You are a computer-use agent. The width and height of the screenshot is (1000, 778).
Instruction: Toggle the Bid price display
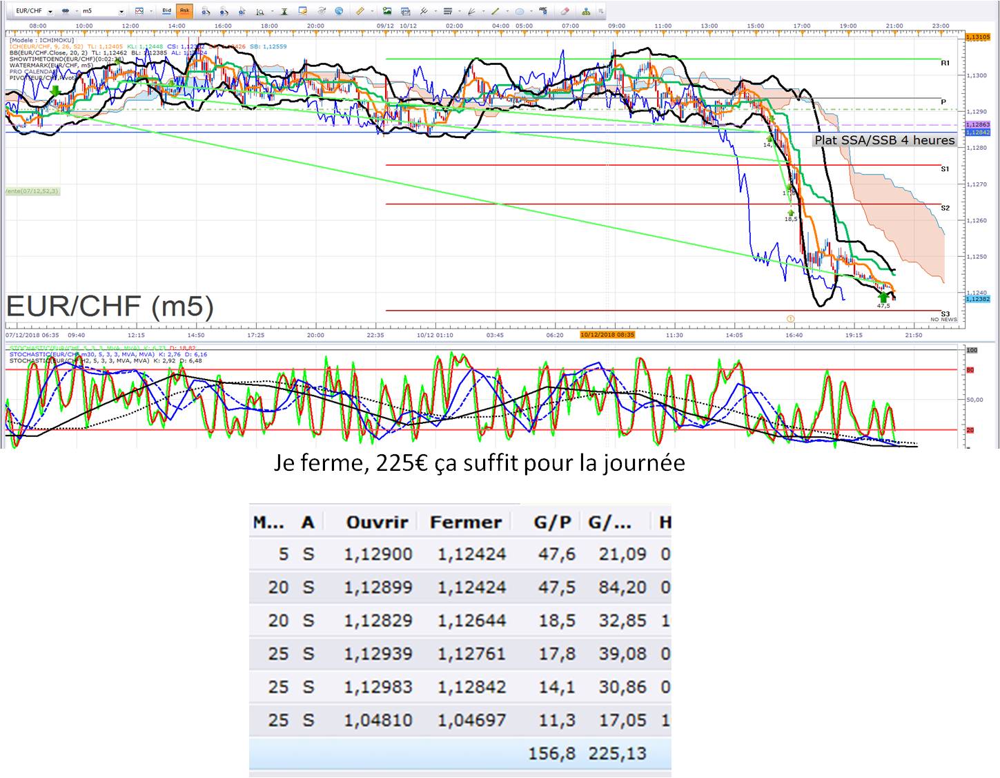[166, 11]
